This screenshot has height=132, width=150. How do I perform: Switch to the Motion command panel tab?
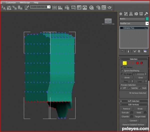click(x=136, y=14)
